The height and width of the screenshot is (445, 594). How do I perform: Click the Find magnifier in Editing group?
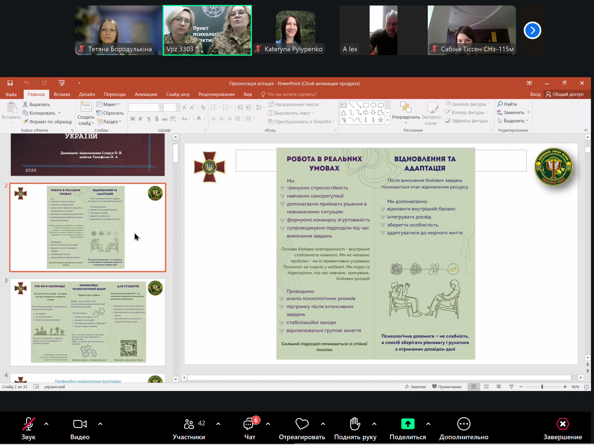point(500,104)
